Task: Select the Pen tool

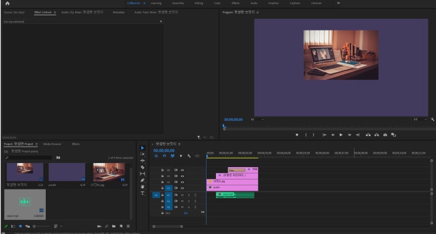Action: tap(143, 181)
